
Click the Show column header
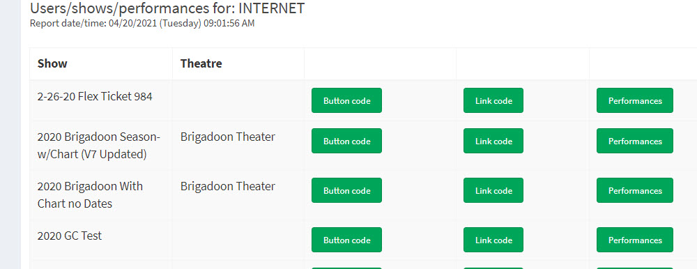52,63
